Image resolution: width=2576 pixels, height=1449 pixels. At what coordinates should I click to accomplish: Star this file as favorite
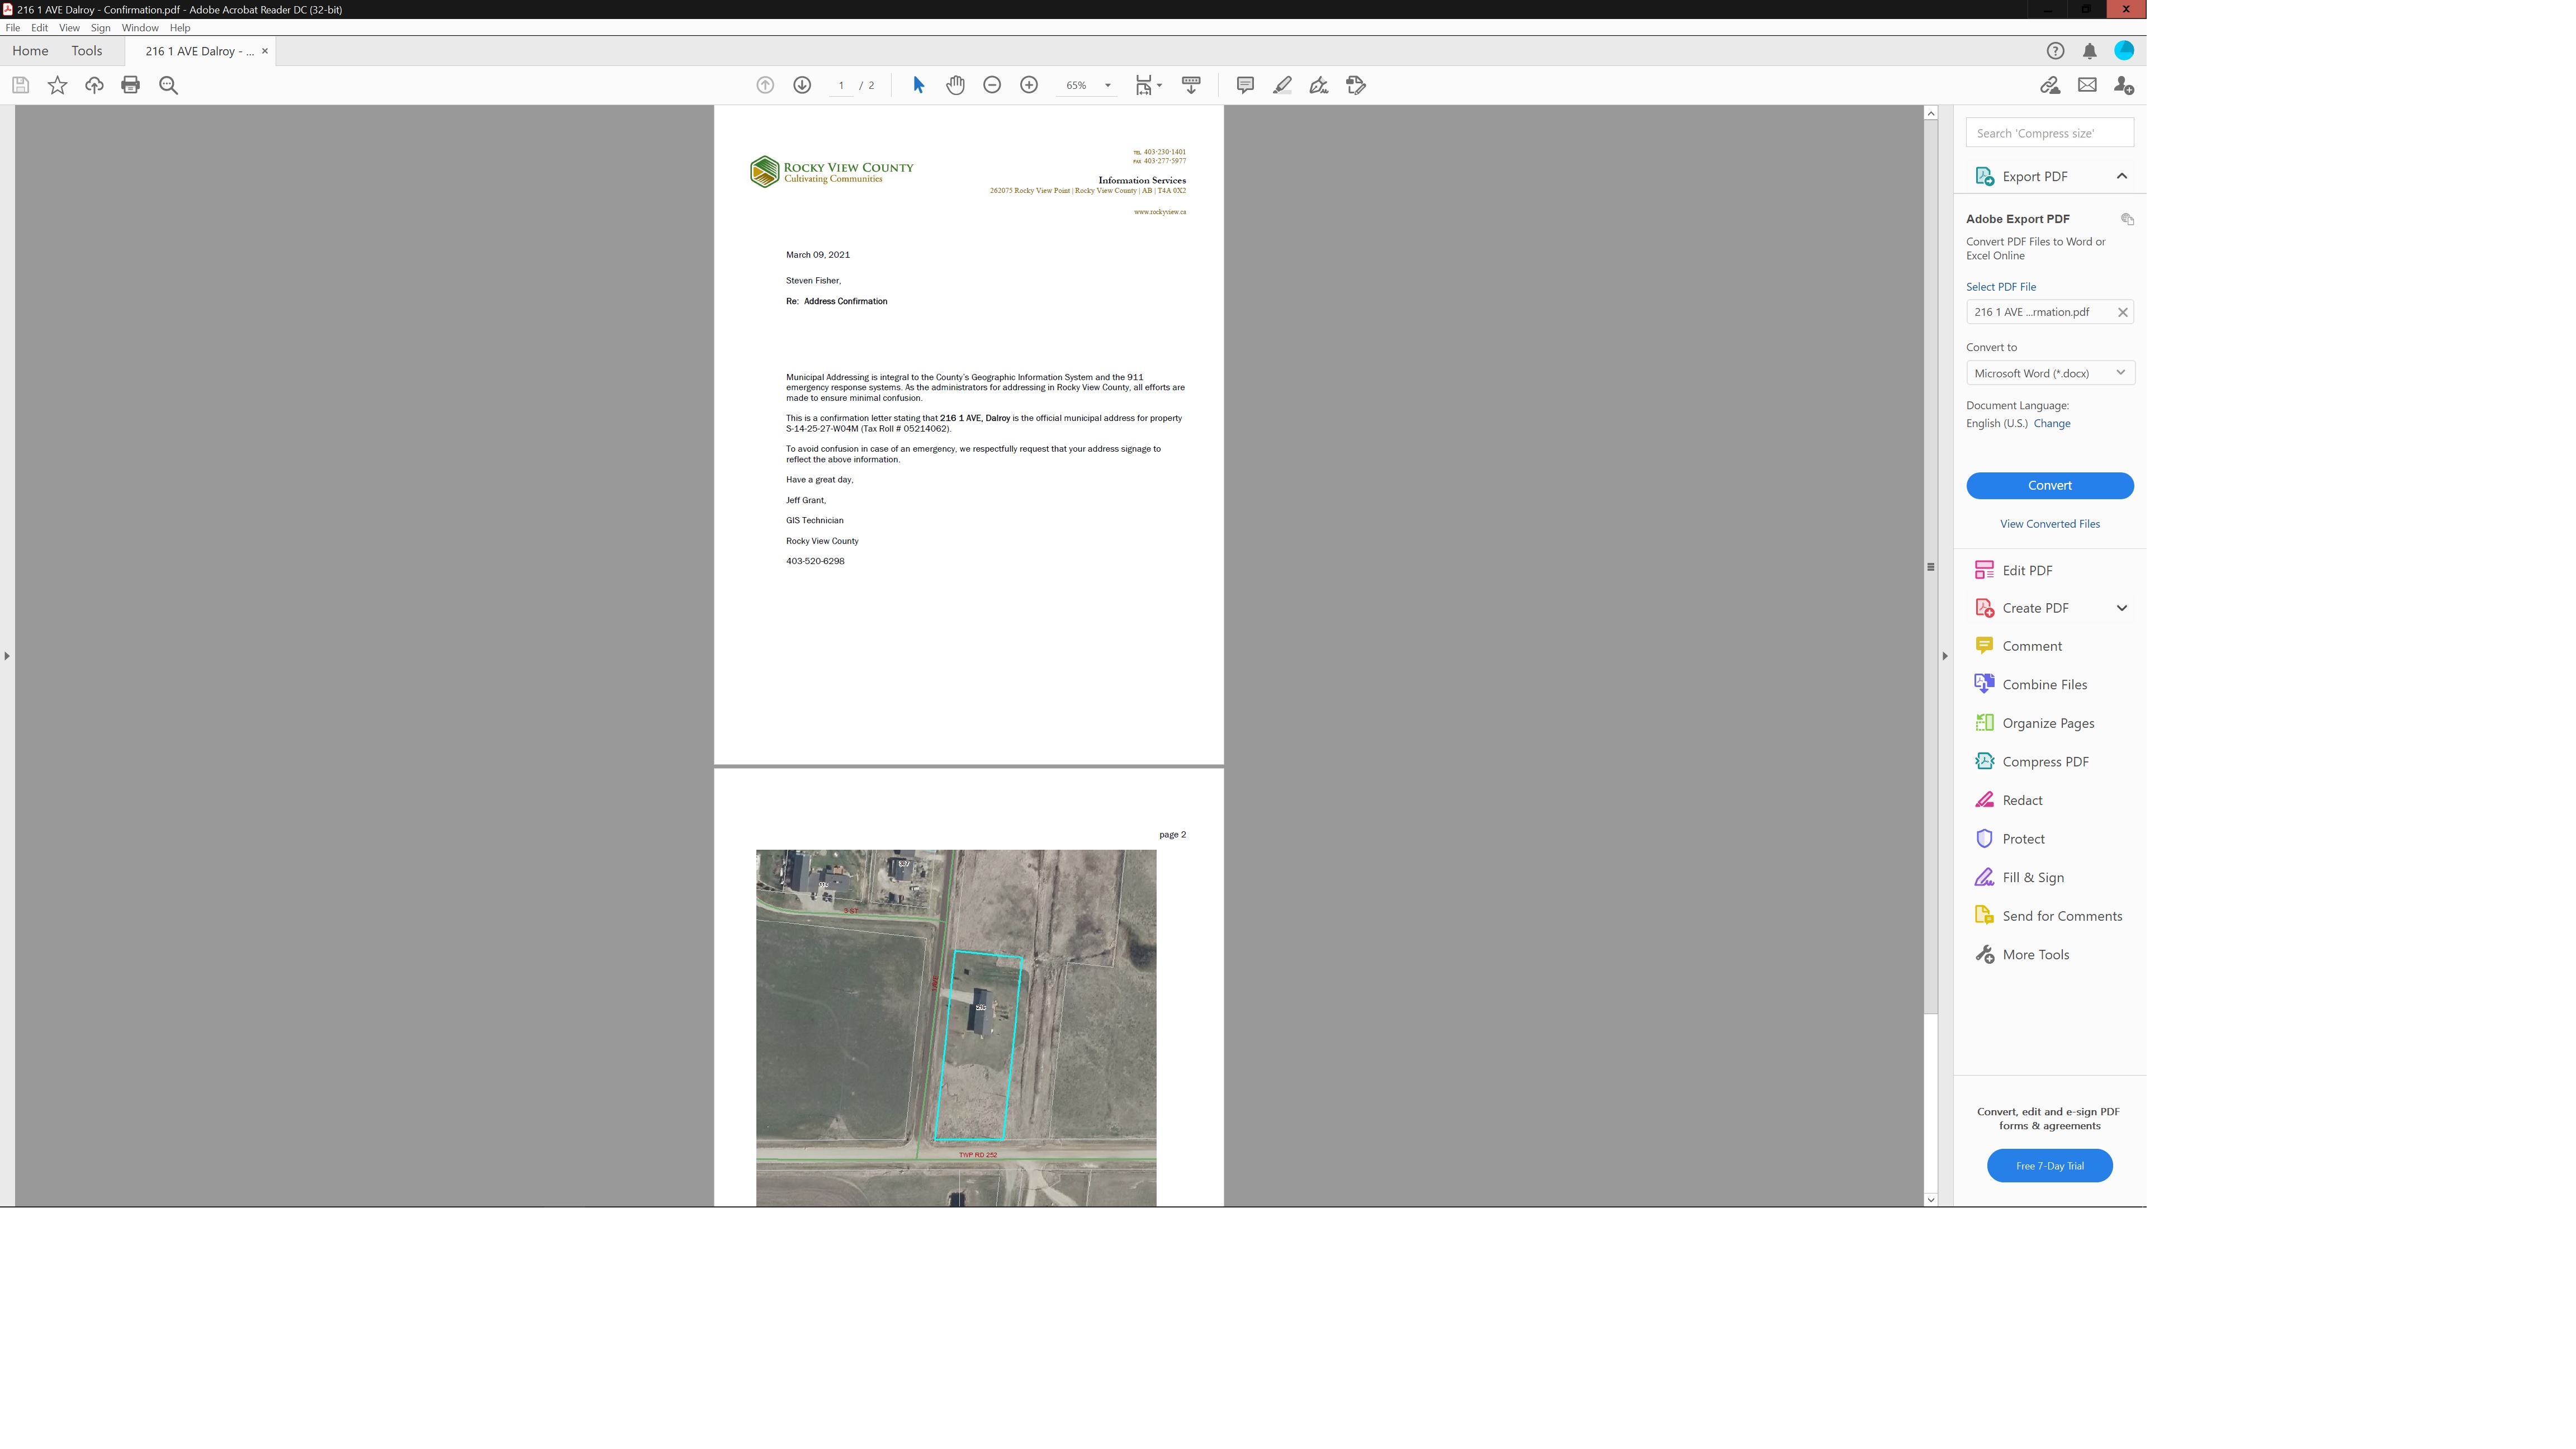[x=57, y=85]
